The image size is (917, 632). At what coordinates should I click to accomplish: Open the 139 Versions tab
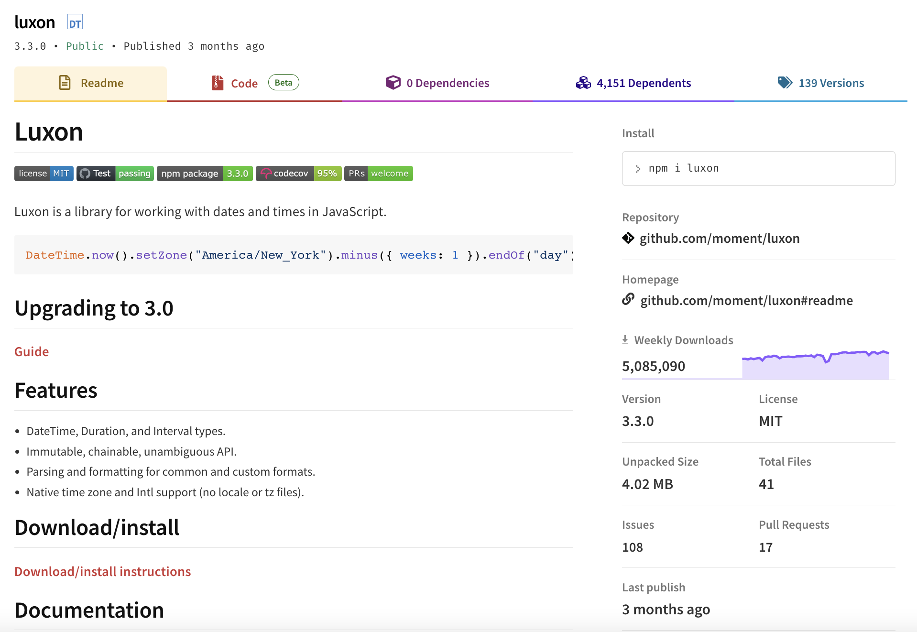pos(831,83)
